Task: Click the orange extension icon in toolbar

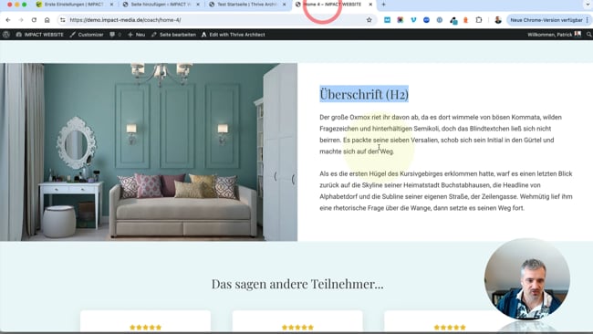Action: pyautogui.click(x=465, y=20)
